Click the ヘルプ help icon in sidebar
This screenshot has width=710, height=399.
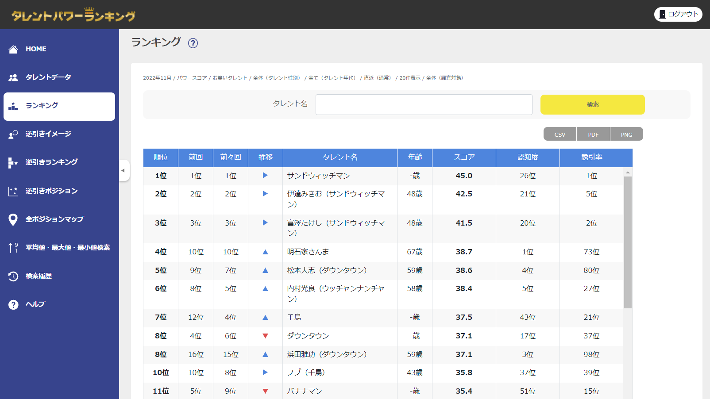coord(13,304)
